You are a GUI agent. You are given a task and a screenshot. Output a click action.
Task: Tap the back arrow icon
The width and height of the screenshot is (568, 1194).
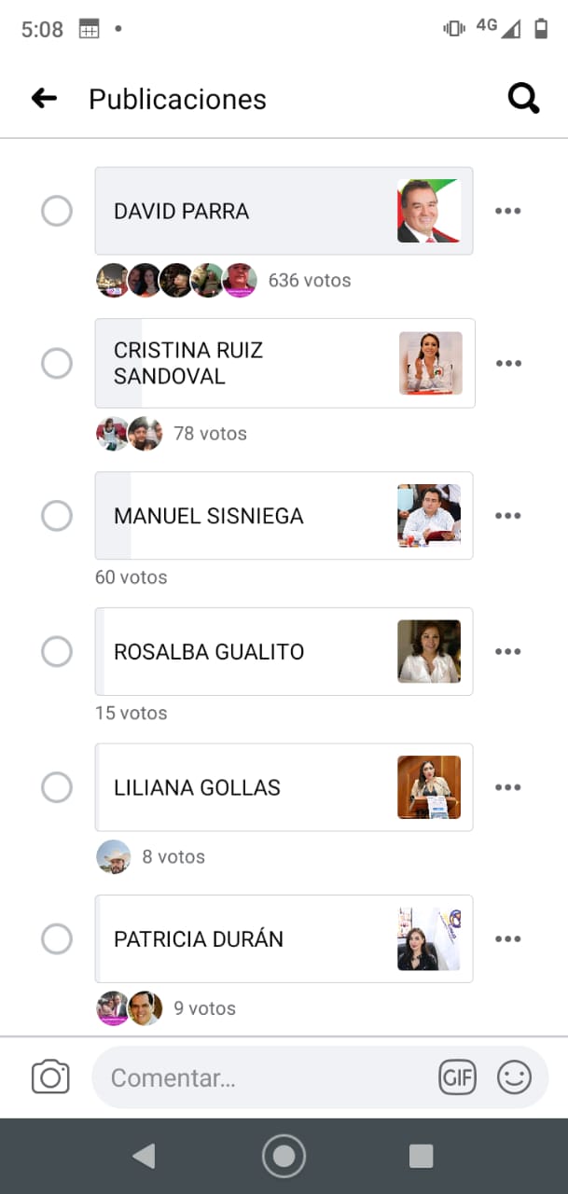[x=44, y=98]
